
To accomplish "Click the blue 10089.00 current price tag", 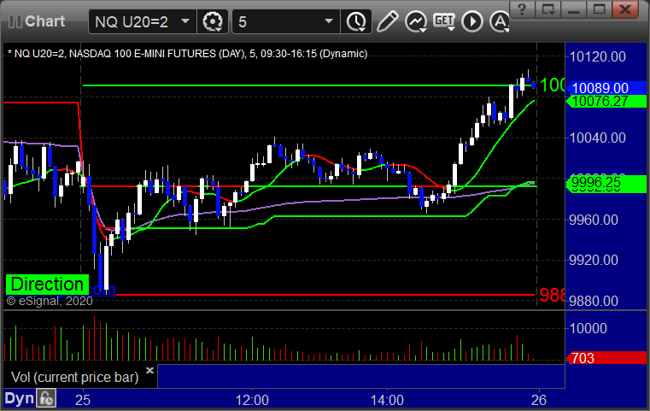I will 606,88.
